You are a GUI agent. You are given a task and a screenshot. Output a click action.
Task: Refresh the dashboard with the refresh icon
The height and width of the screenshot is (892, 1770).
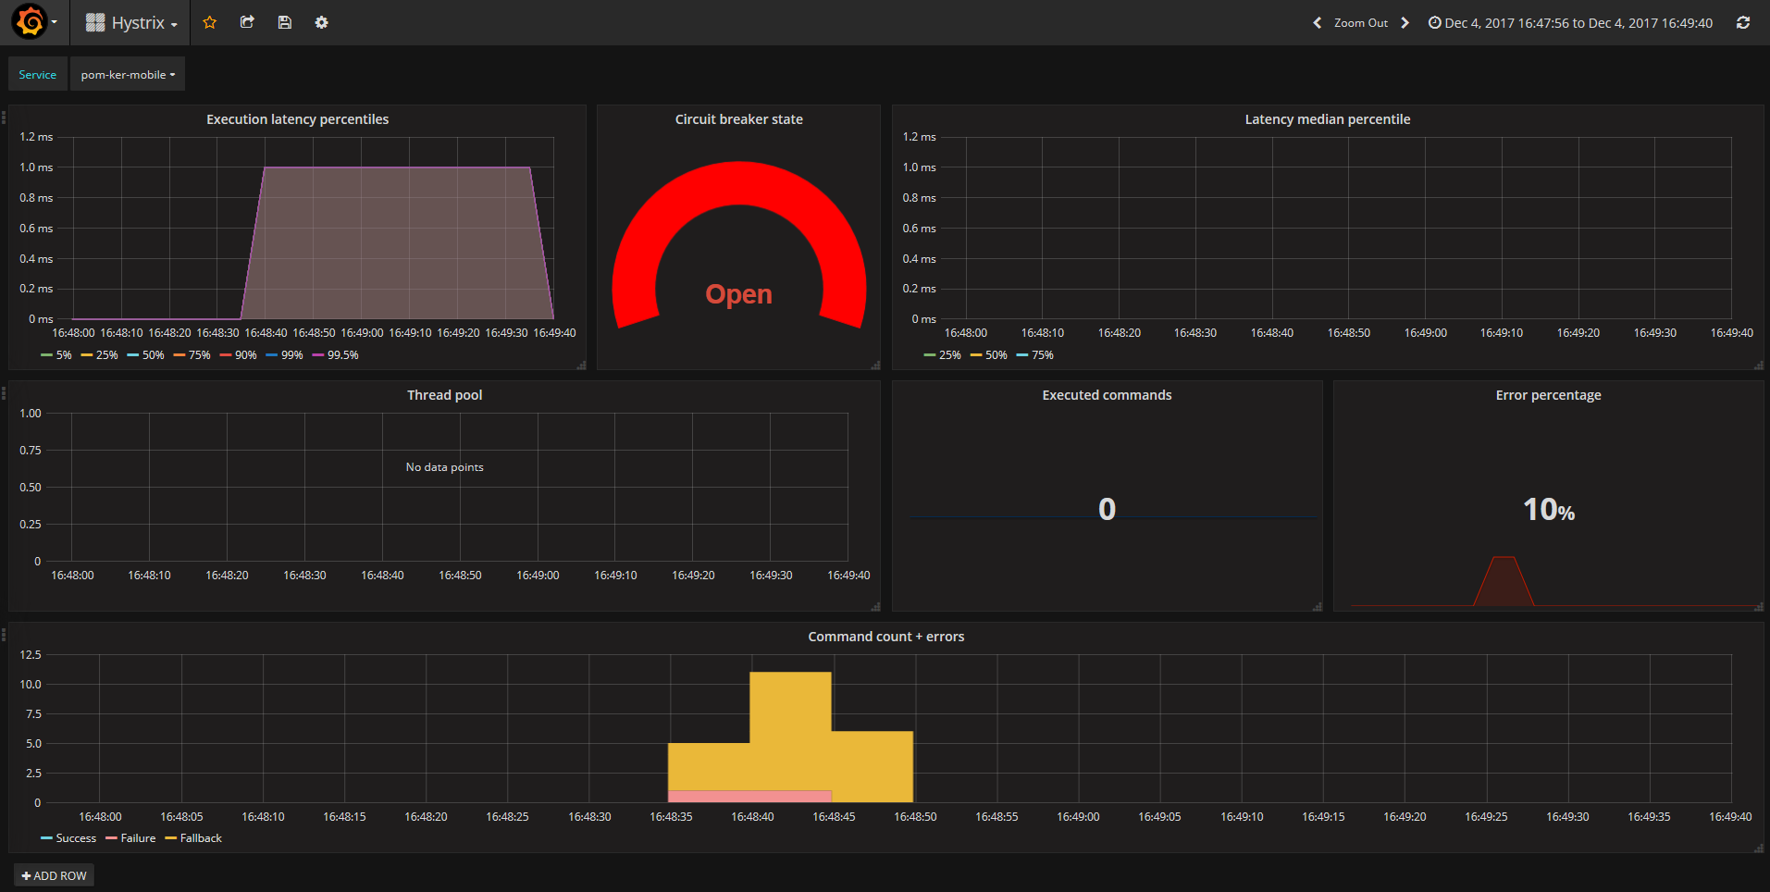point(1743,22)
